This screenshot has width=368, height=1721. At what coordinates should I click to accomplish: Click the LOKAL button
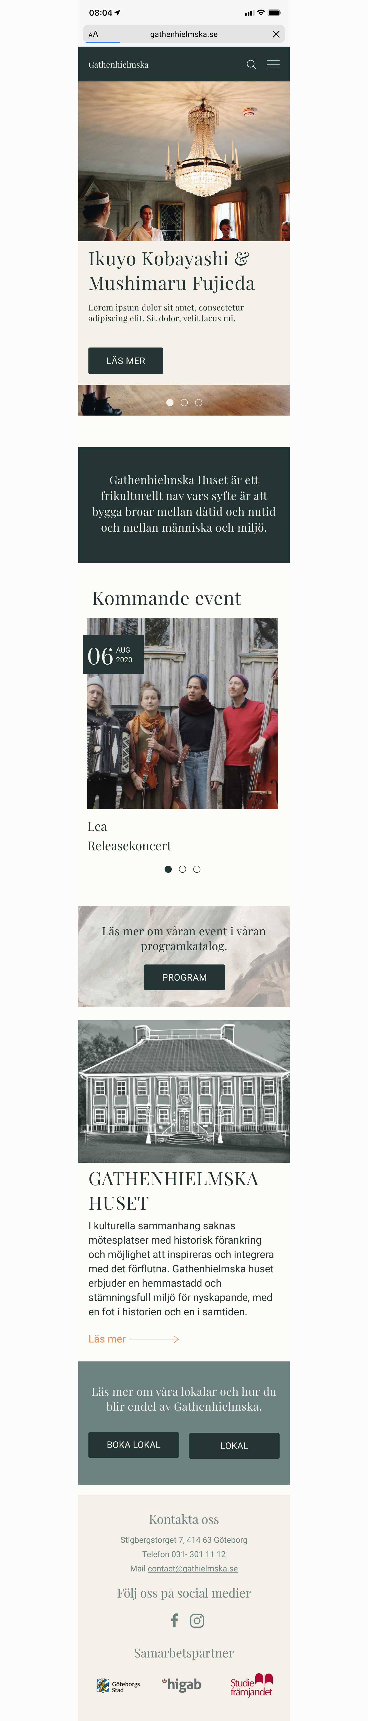[234, 1445]
